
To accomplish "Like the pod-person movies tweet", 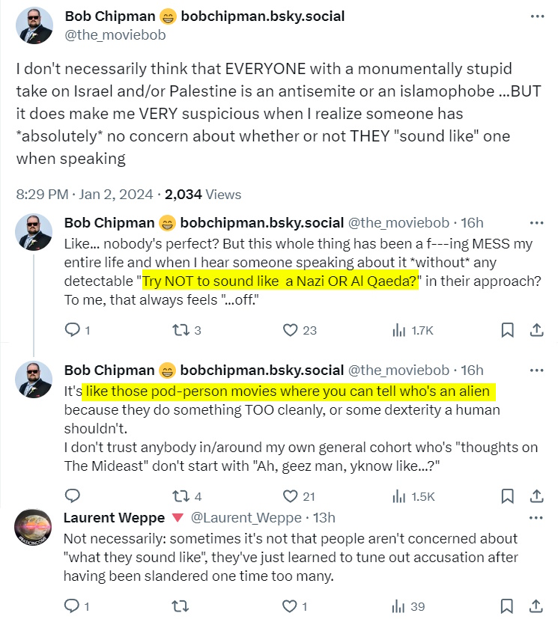I will pyautogui.click(x=291, y=495).
